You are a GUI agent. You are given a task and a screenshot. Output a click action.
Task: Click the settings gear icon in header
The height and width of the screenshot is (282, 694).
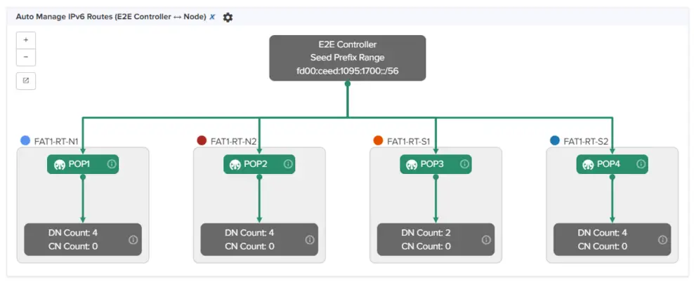tap(228, 17)
